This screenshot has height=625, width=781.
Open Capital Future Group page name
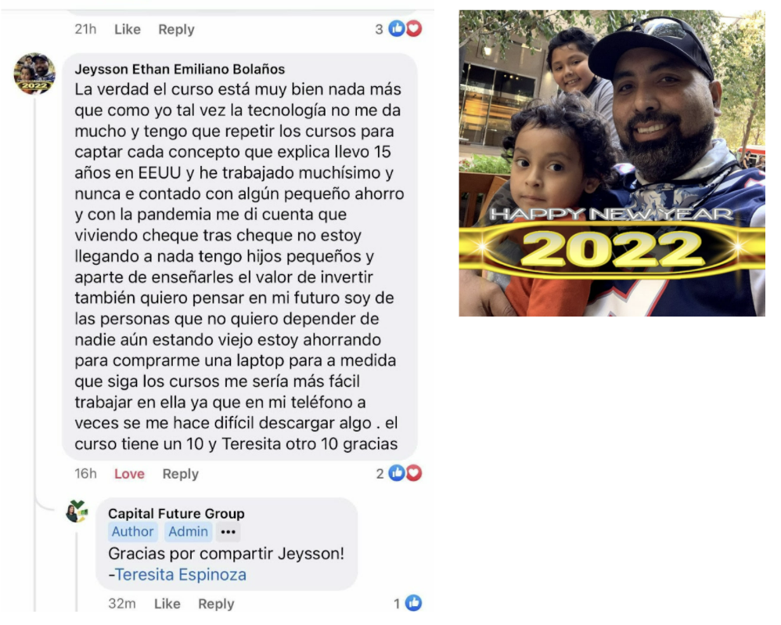click(176, 513)
